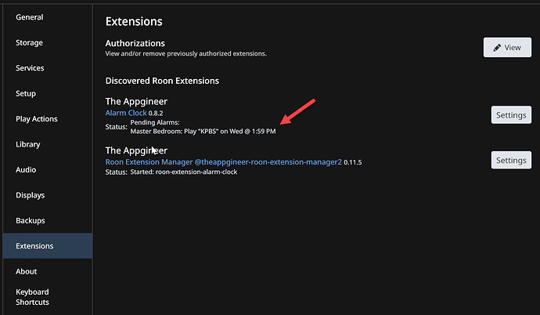Open Displays in the sidebar
Screen dimensions: 540x315
(x=30, y=195)
